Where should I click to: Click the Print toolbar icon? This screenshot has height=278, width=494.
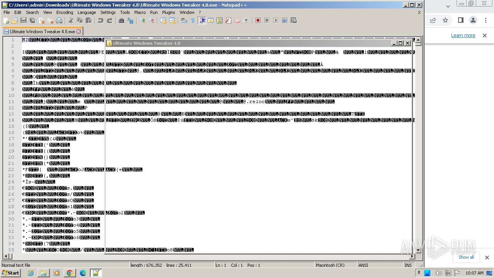click(59, 20)
